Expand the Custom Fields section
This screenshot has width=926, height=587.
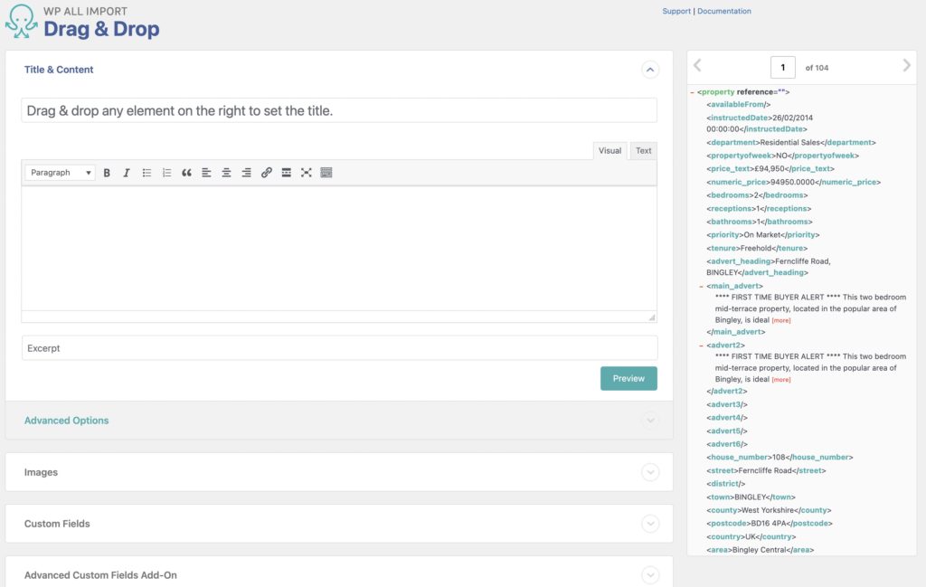[x=650, y=523]
